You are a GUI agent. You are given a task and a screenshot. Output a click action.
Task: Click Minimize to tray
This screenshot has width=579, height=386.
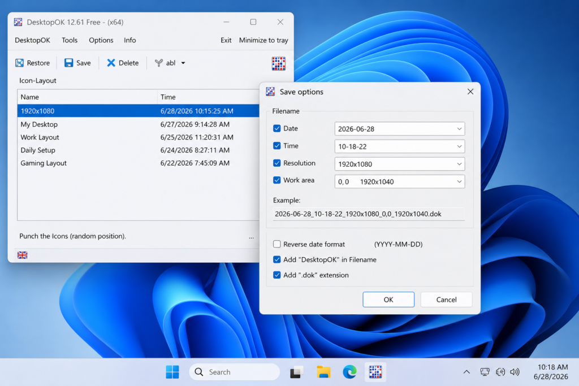[x=263, y=40]
